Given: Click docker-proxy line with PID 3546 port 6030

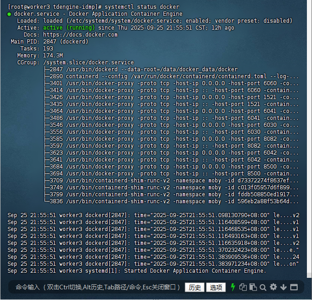Looking at the screenshot, I should click(x=174, y=125).
